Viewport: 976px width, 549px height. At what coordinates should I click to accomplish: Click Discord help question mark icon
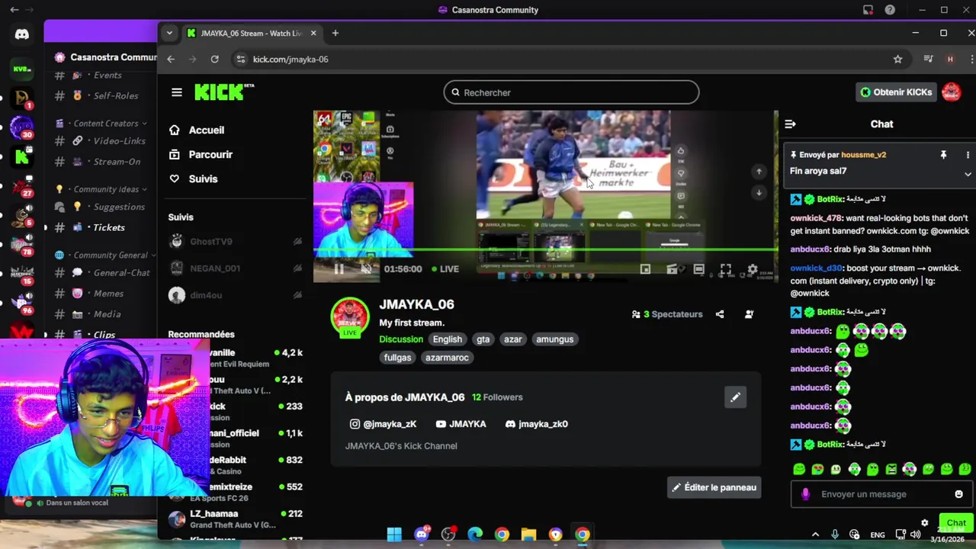coord(890,10)
